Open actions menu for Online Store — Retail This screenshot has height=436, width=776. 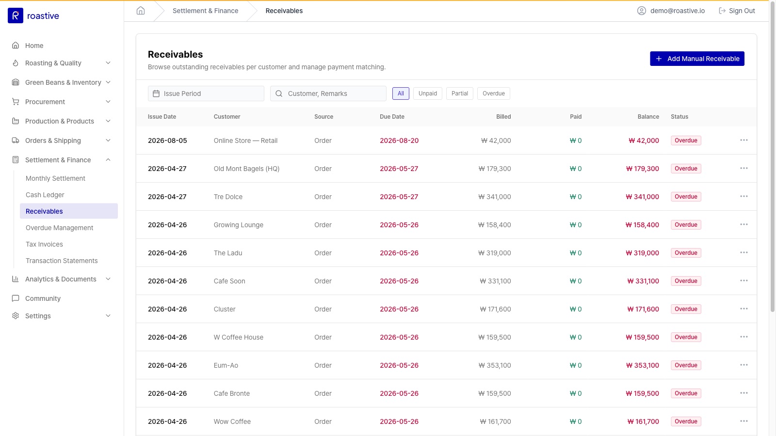744,140
